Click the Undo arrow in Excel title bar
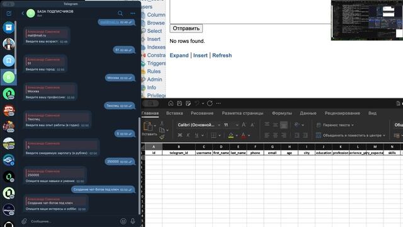Image resolution: width=403 pixels, height=227 pixels. point(197,103)
